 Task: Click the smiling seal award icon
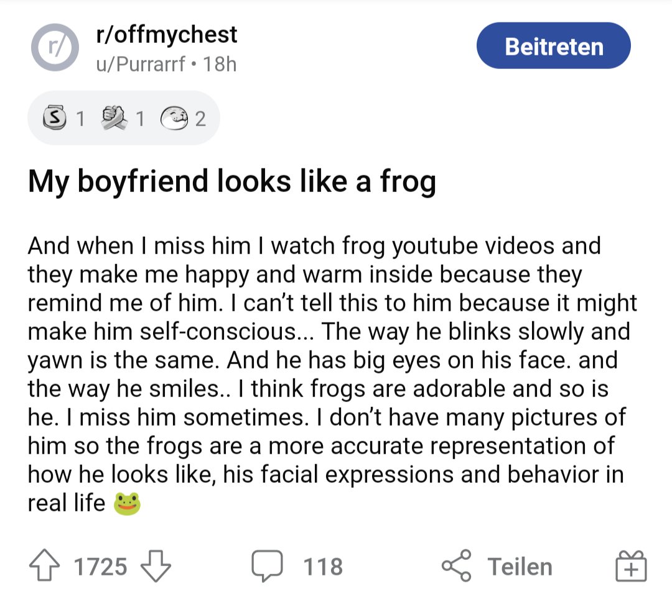(x=174, y=118)
